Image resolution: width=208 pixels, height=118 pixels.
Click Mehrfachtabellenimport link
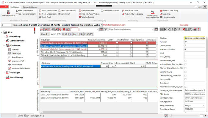tap(114, 25)
